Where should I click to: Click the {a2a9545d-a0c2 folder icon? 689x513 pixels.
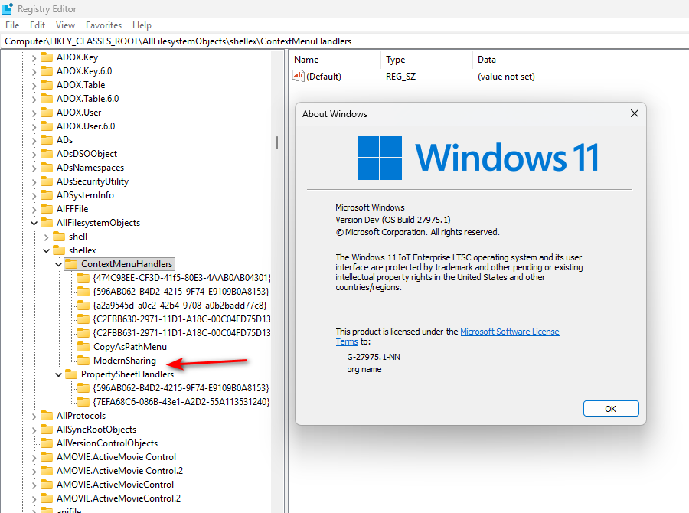(83, 306)
